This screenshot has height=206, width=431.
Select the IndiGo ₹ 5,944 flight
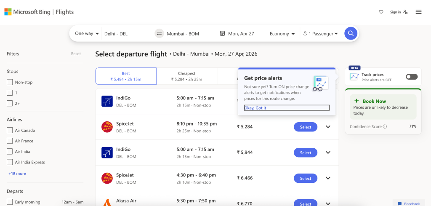pos(306,152)
